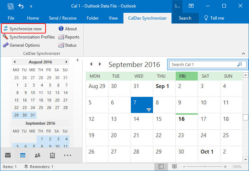The image size is (249, 171).
Task: Click the Synchronize now button
Action: click(x=23, y=28)
